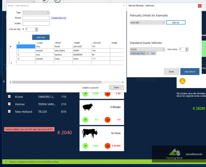
Task: Click the Brand text input field
Action: coord(36,18)
